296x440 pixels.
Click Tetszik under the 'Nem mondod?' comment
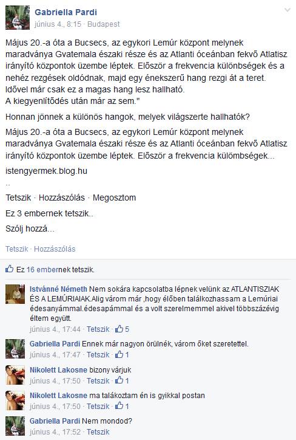tap(98, 432)
